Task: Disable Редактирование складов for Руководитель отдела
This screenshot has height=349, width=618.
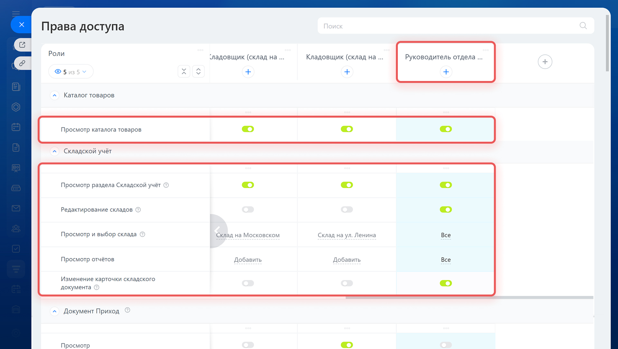Action: [446, 210]
